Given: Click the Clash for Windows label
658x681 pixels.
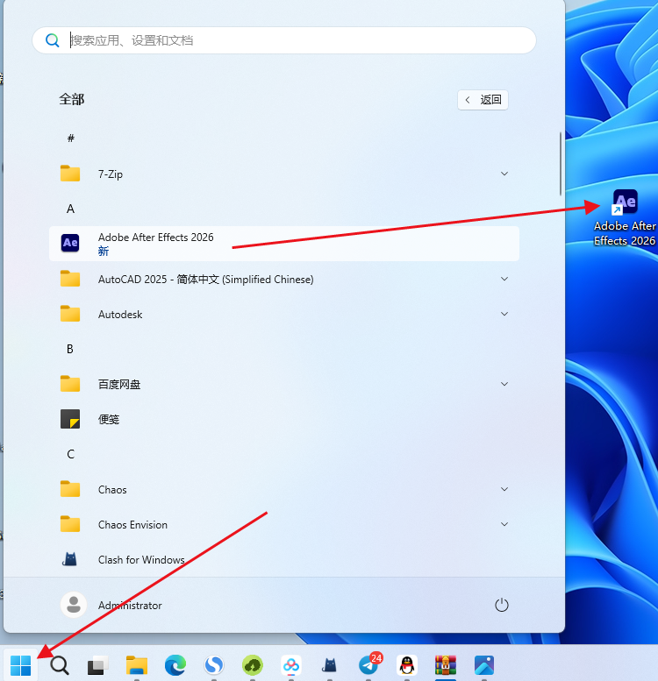Looking at the screenshot, I should click(141, 559).
